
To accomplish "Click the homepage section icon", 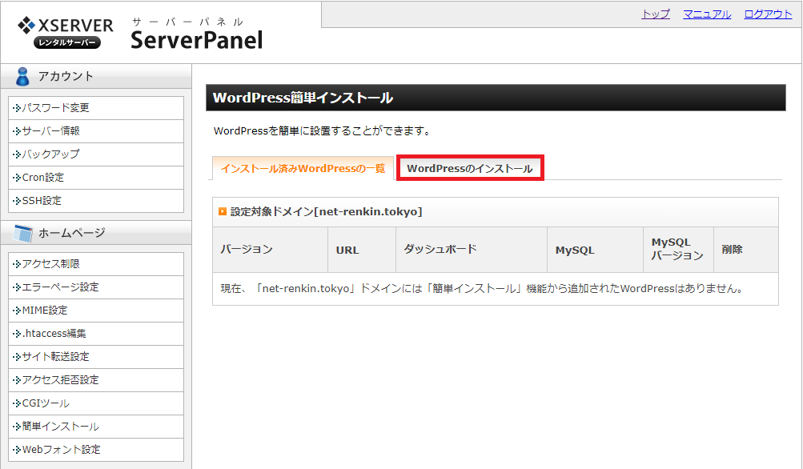I will tap(23, 233).
